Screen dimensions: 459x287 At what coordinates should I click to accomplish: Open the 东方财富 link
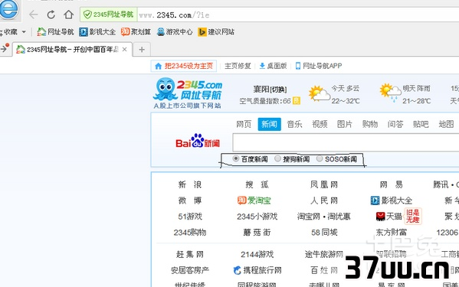[x=392, y=233]
